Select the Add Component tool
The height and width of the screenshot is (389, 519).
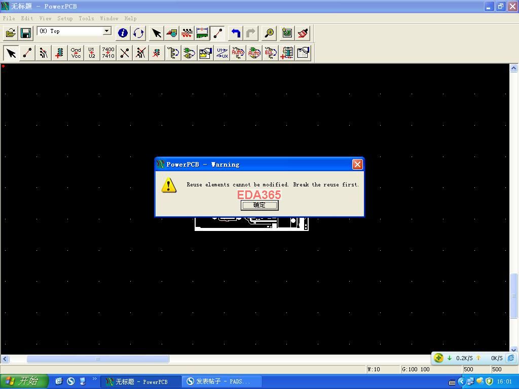coord(60,53)
